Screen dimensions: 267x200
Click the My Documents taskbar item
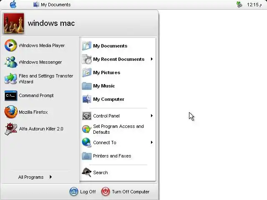tap(52, 5)
